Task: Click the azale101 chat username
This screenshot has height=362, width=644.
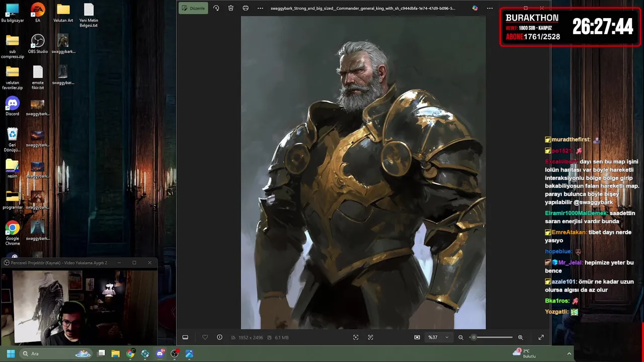Action: tap(563, 282)
